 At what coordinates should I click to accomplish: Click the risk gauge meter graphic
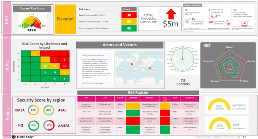point(32,23)
